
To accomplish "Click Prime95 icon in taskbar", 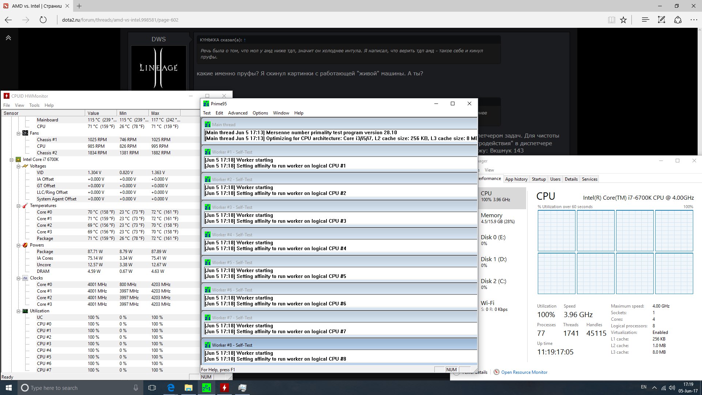I will (x=207, y=388).
